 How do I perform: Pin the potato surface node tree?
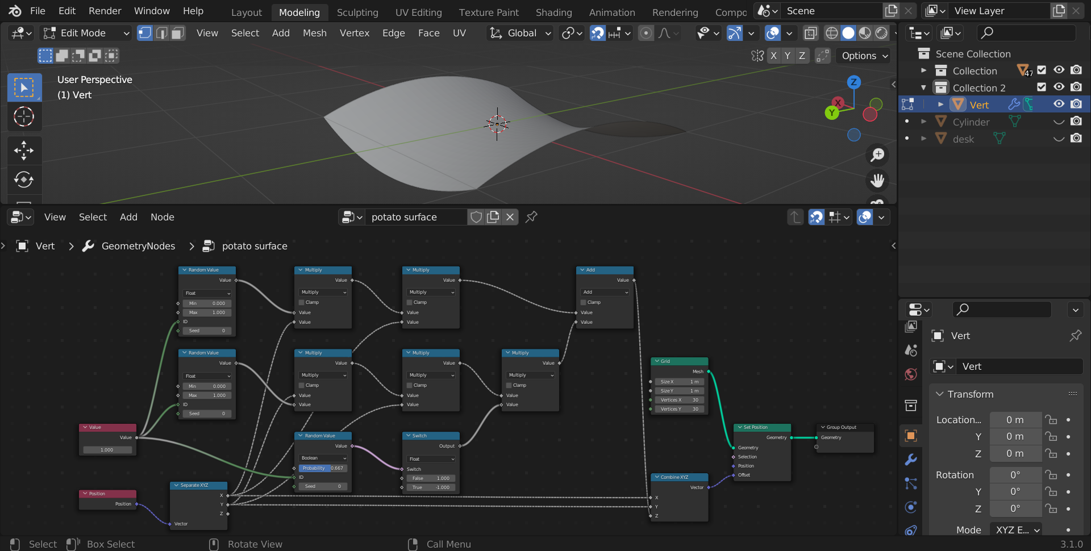531,217
